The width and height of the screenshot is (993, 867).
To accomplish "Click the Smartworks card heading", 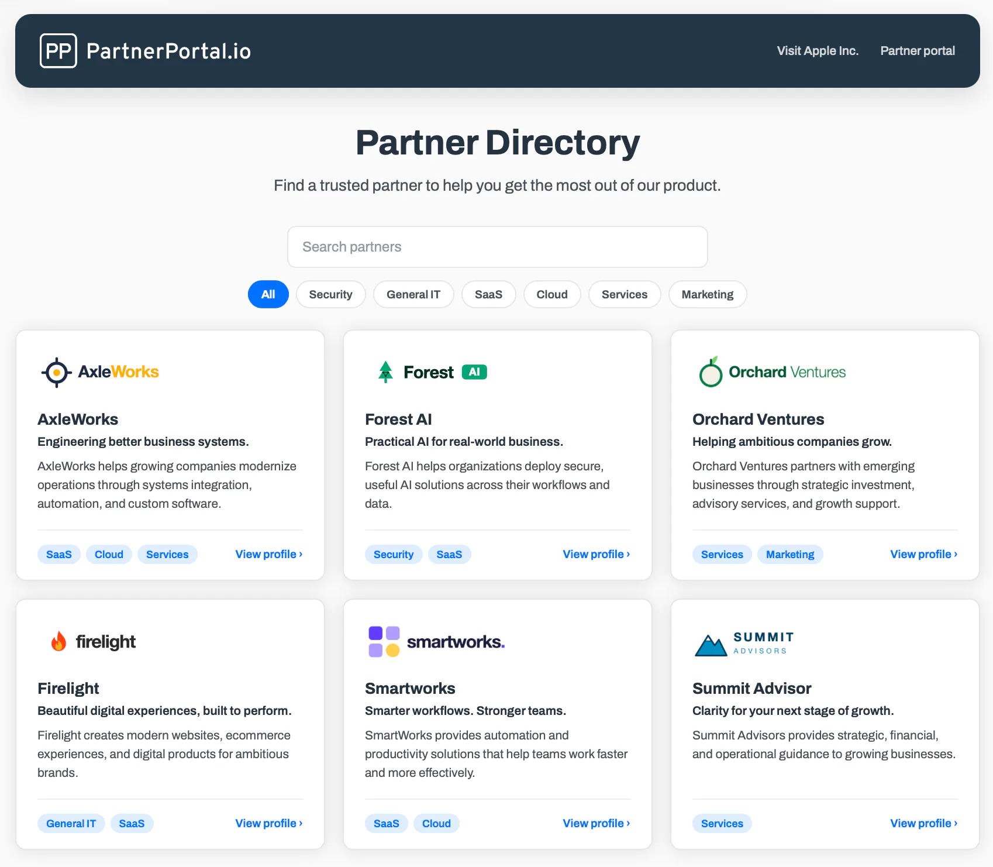I will (410, 689).
